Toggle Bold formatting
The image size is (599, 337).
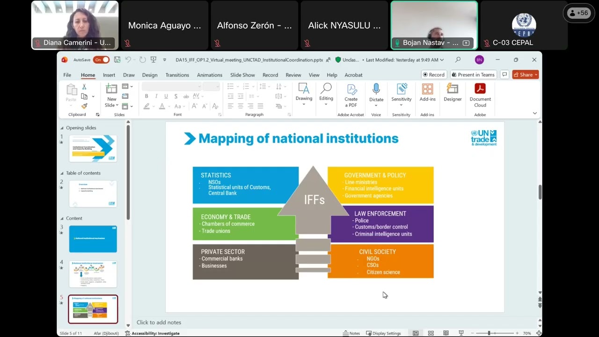pyautogui.click(x=146, y=96)
